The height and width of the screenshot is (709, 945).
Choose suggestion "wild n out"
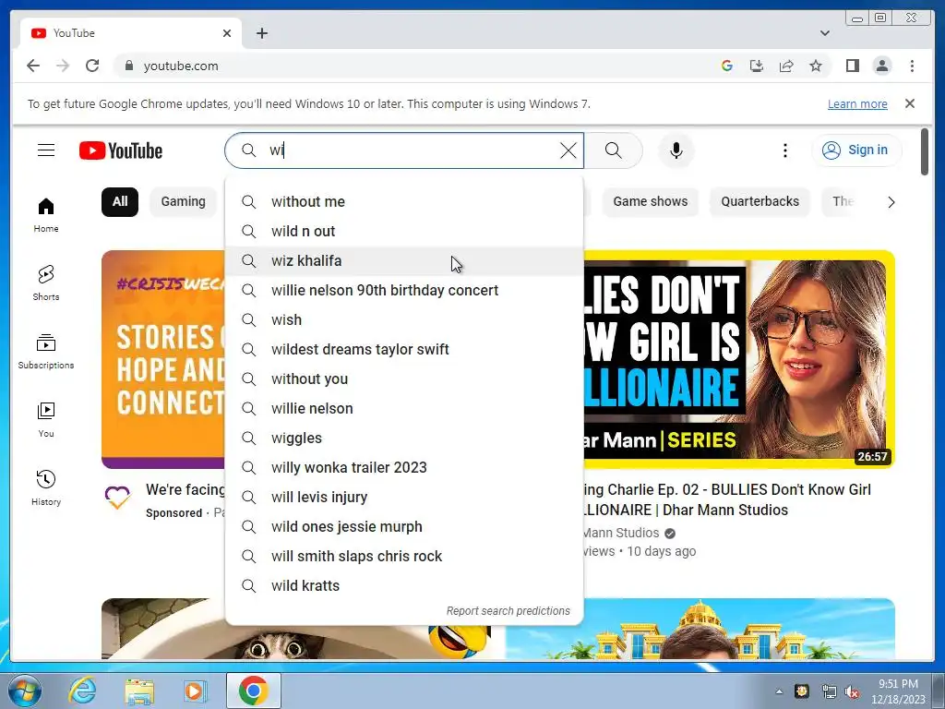tap(404, 231)
